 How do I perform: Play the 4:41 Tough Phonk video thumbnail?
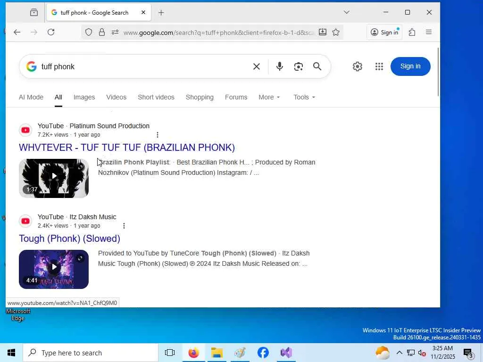(x=54, y=269)
